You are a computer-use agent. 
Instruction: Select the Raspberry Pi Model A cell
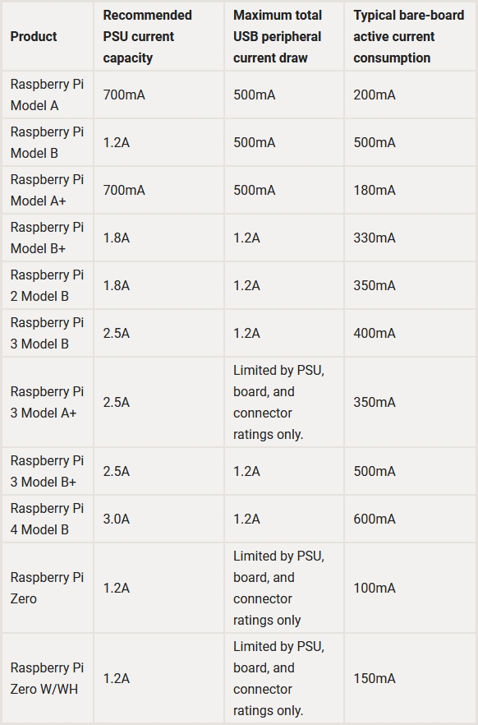(x=47, y=95)
